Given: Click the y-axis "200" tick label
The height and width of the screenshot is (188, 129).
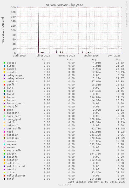Looking at the screenshot, I should tap(13, 7).
